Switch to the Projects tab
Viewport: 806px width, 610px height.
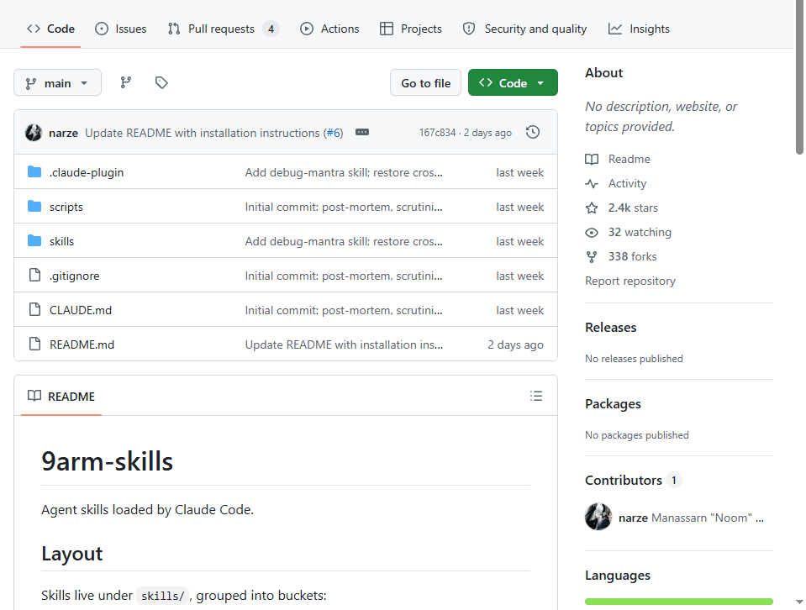pyautogui.click(x=411, y=29)
